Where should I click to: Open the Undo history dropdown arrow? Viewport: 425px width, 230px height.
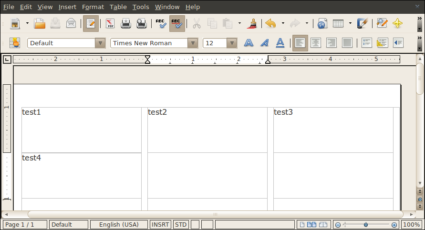point(283,23)
